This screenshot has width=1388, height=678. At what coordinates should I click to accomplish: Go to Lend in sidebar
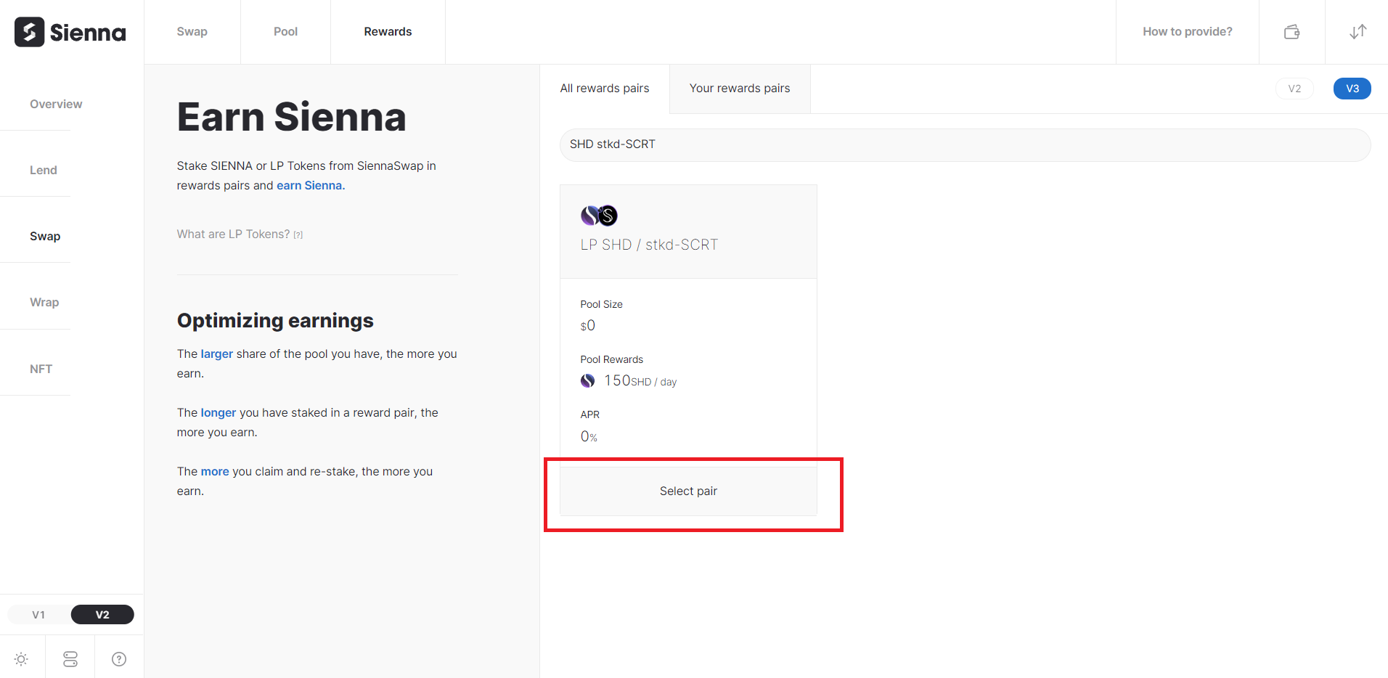pos(44,171)
